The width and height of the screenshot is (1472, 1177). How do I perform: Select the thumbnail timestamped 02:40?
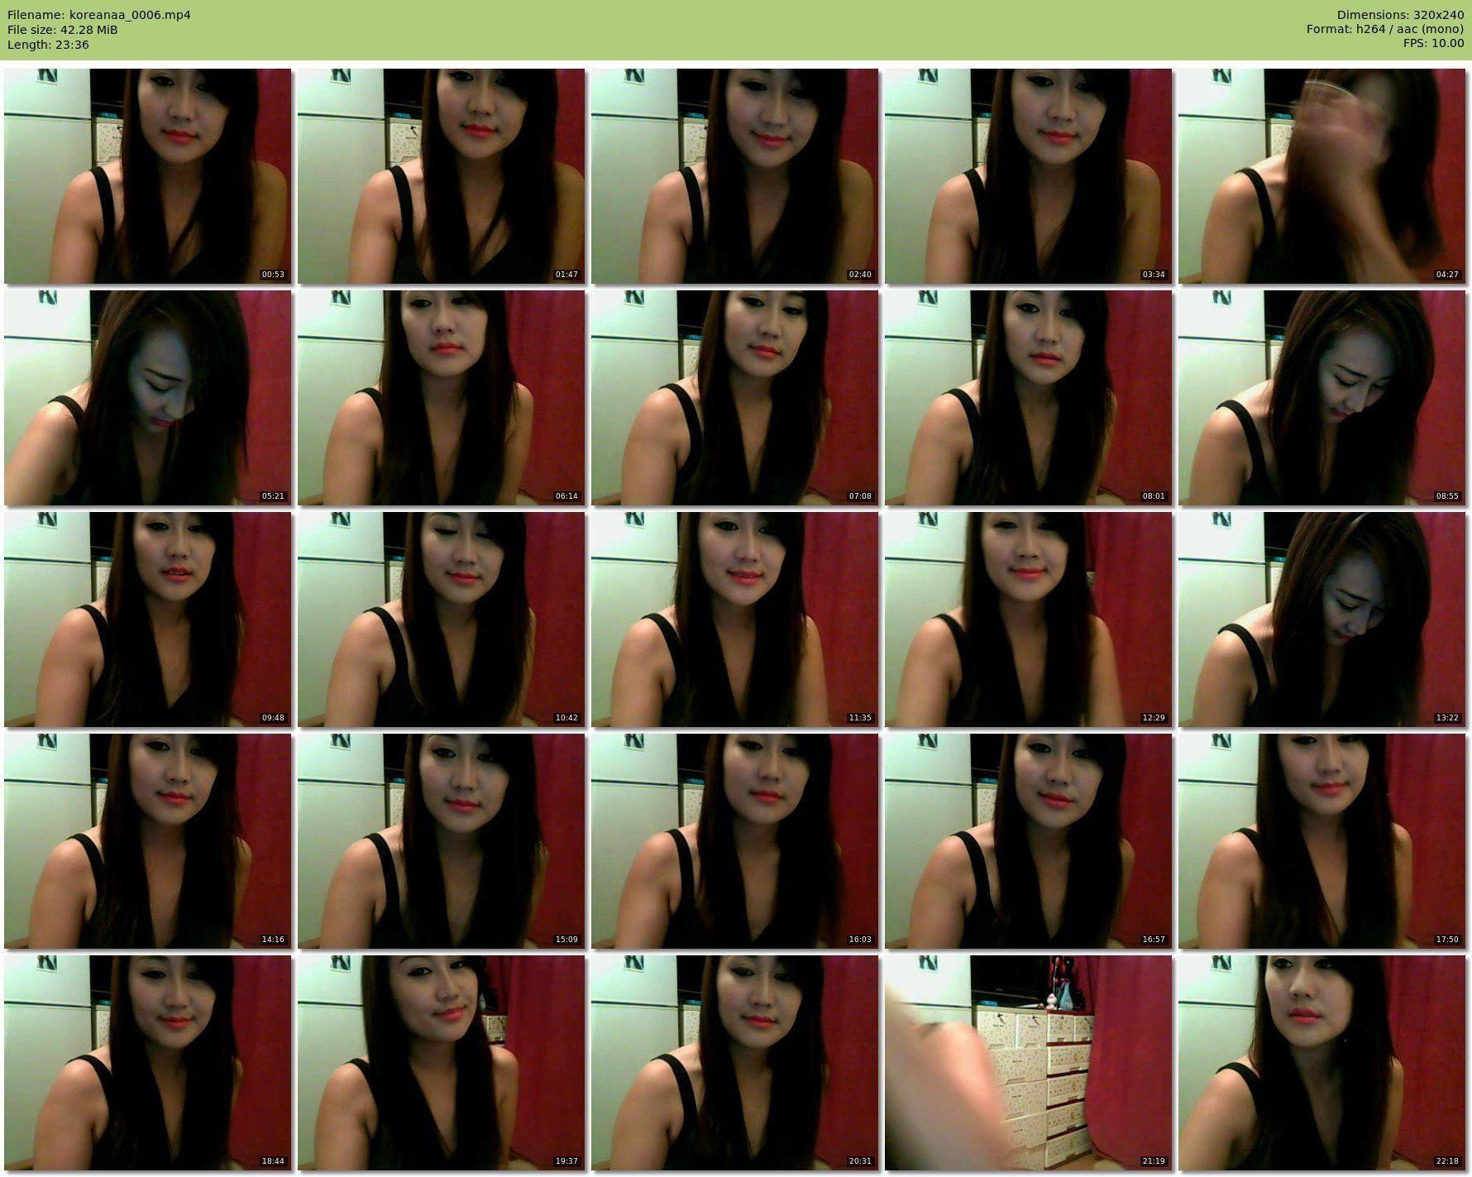click(x=734, y=176)
